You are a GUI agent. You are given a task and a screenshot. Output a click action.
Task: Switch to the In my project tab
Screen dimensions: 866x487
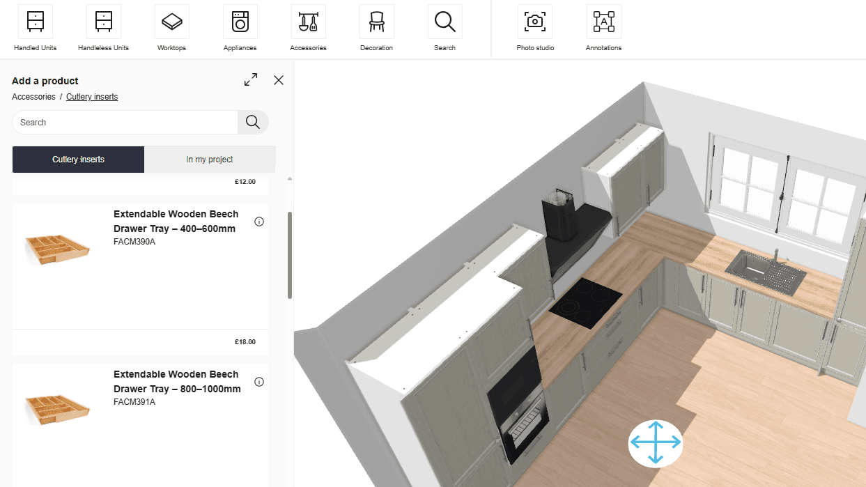click(210, 160)
